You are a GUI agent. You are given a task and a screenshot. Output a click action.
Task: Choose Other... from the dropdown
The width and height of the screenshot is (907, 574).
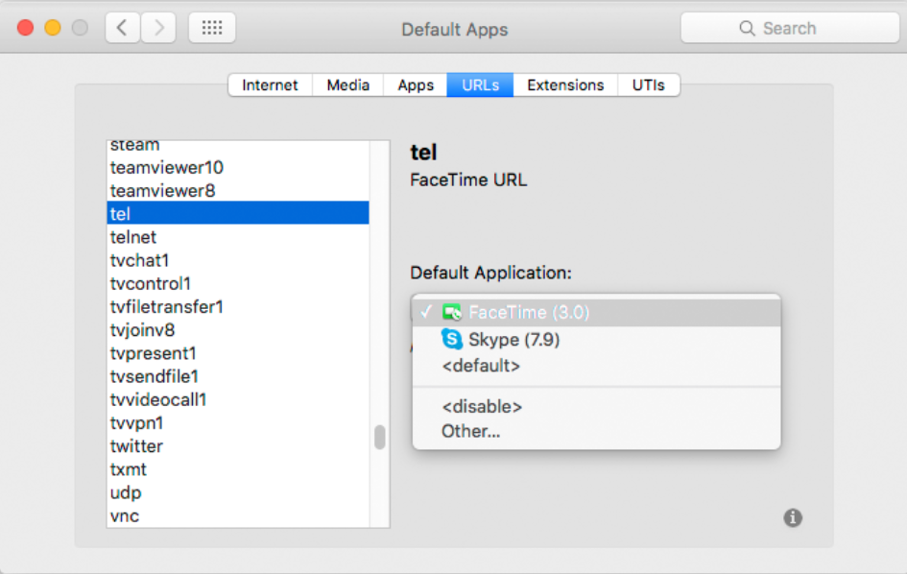click(471, 431)
